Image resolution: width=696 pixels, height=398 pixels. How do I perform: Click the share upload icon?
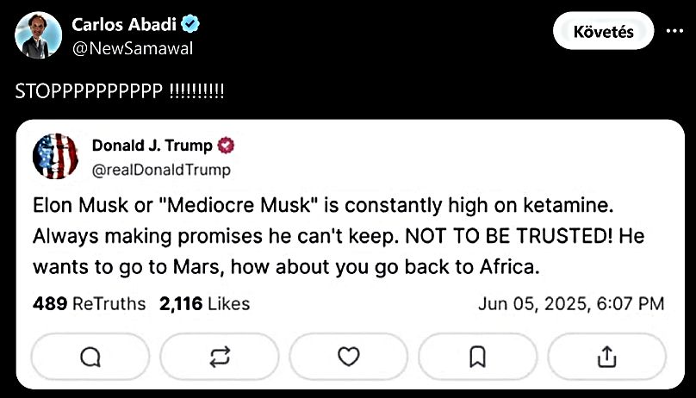click(606, 356)
